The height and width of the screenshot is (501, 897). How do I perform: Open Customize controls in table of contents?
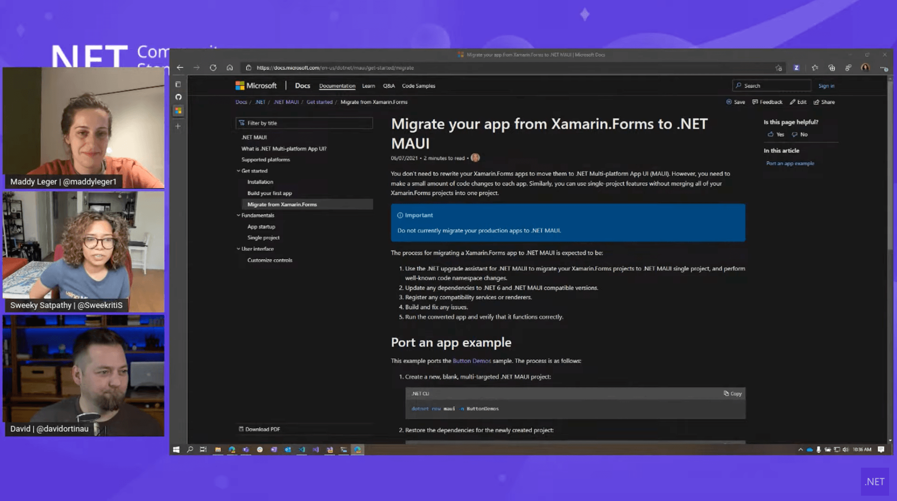[x=270, y=260]
